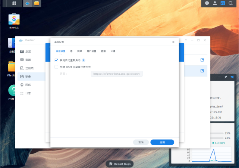This screenshot has width=239, height=168.
Task: Switch to the 网络 tab in the dialog
Action: point(79,51)
